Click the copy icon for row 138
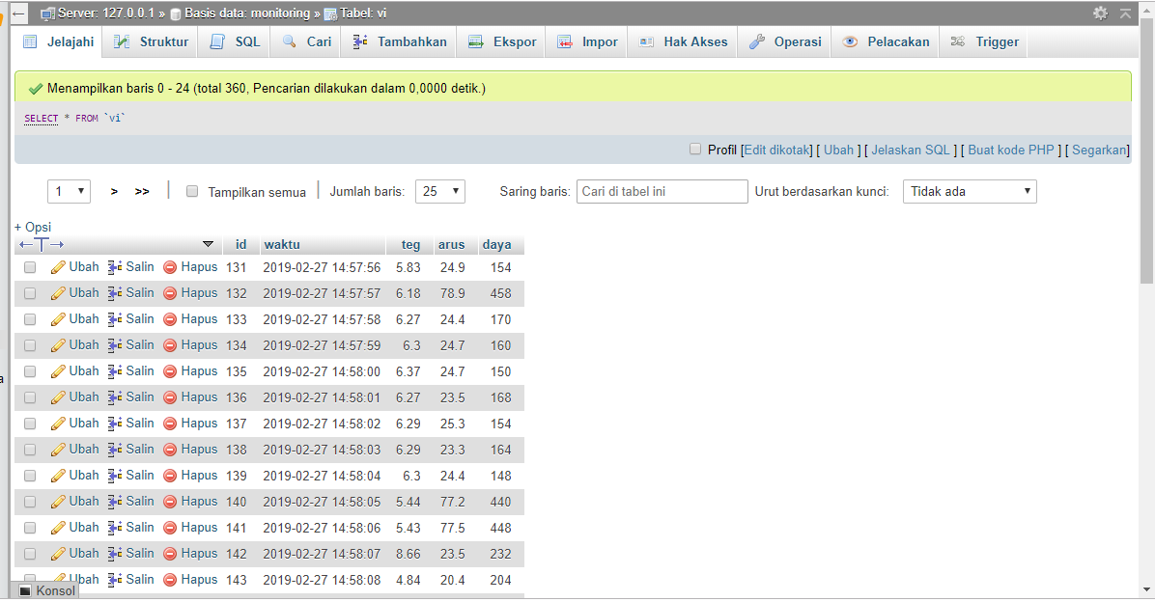The image size is (1155, 602). (x=115, y=449)
